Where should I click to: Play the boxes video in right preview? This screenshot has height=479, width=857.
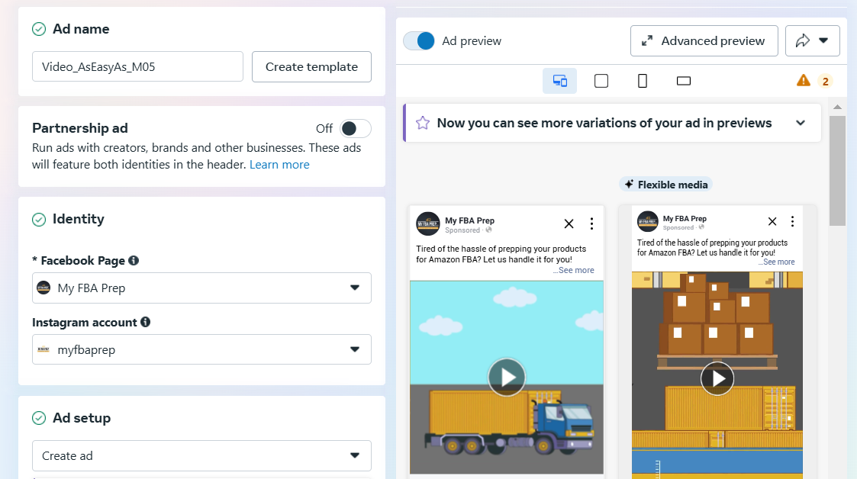click(x=717, y=378)
